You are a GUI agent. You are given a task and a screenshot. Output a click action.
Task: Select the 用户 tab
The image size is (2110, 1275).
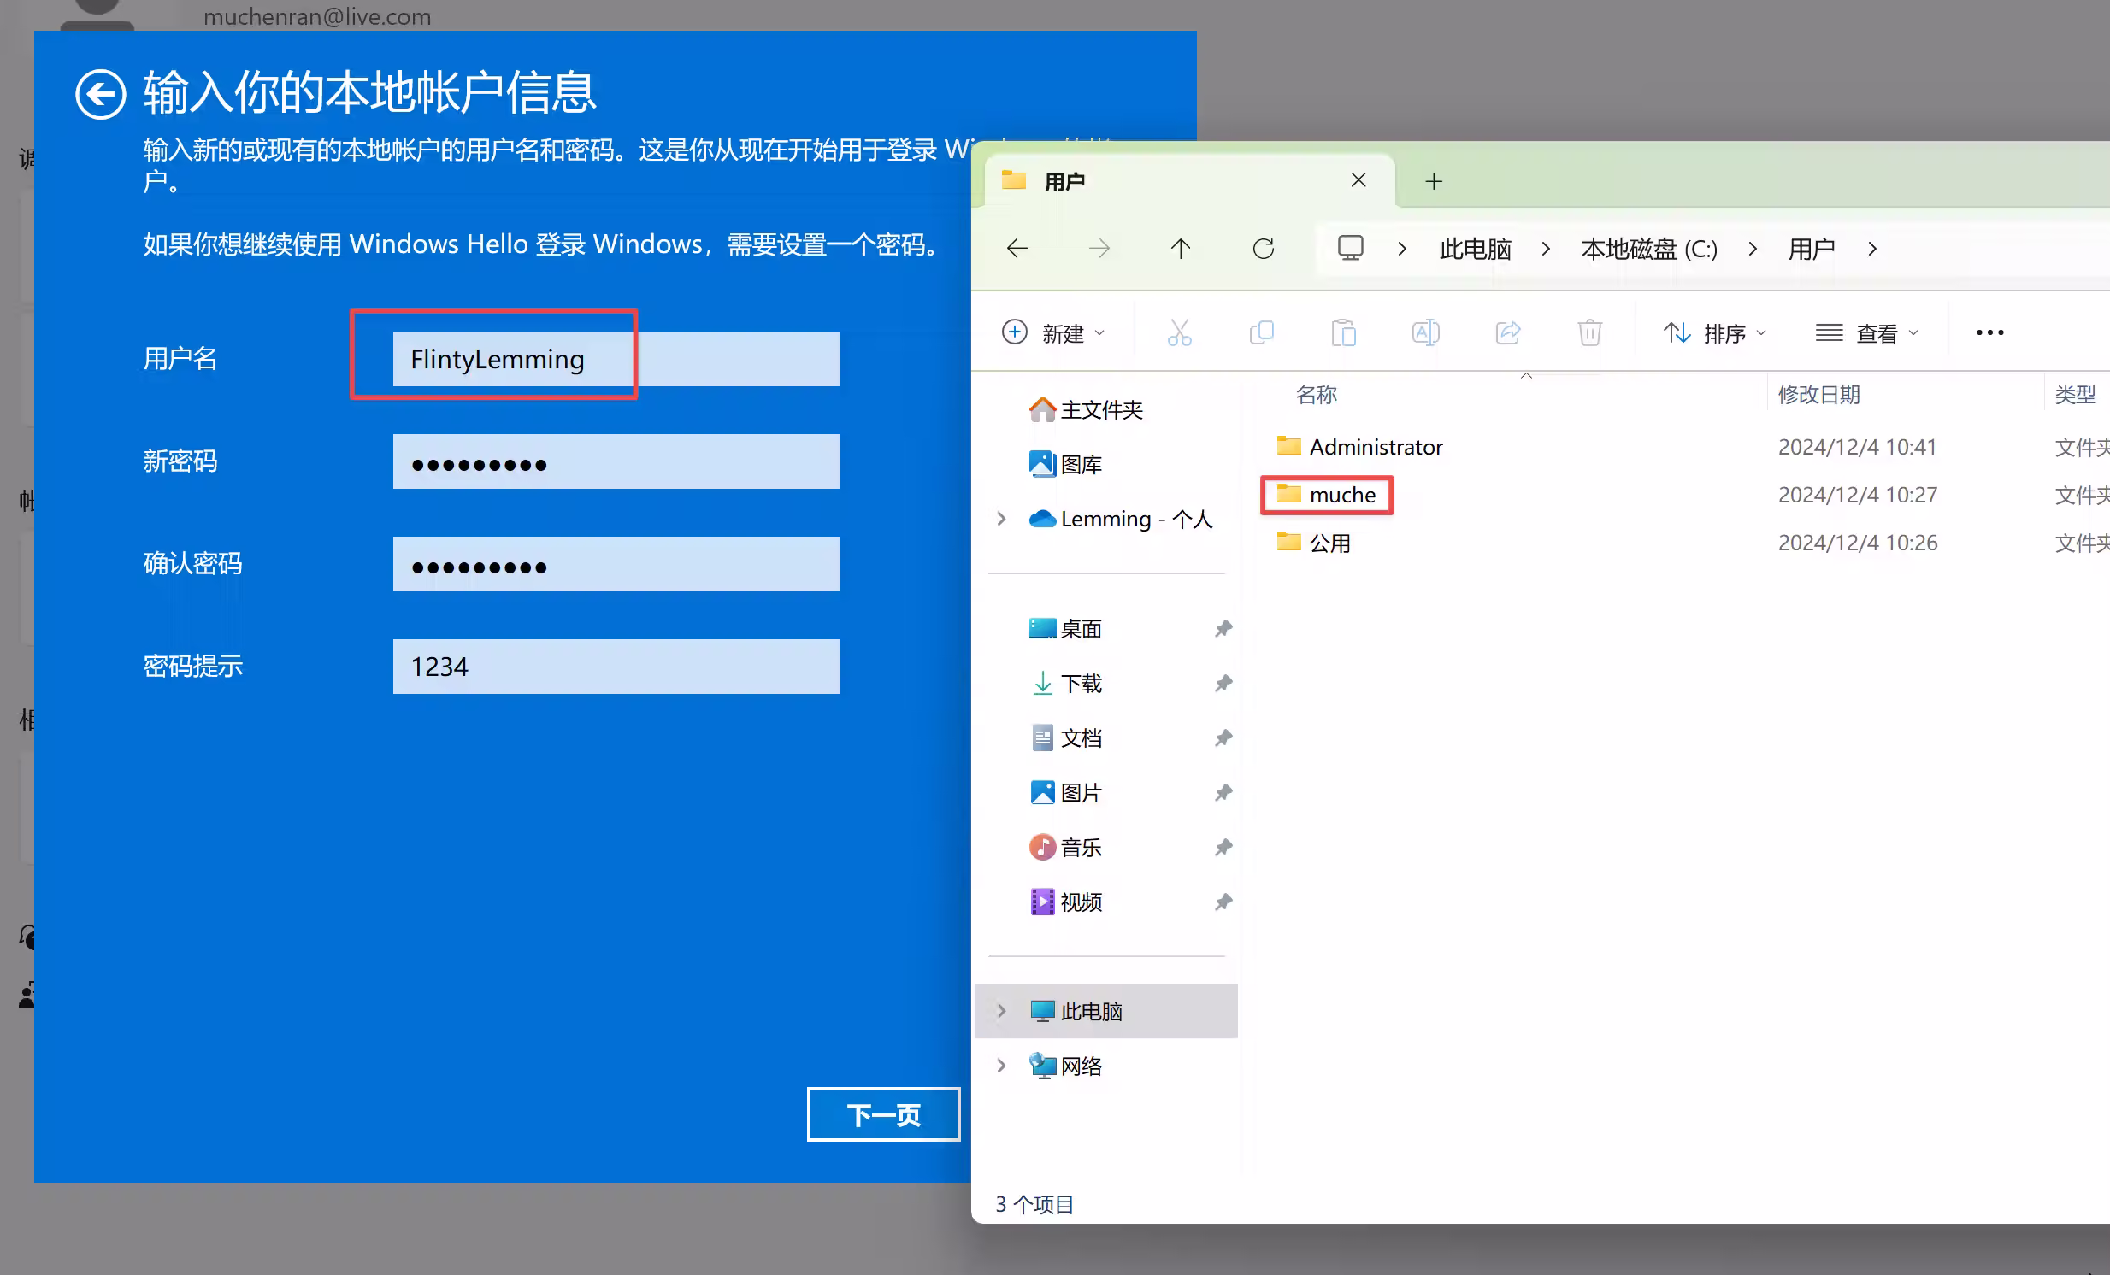[x=1156, y=181]
